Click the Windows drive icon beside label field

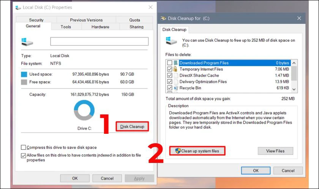click(27, 42)
